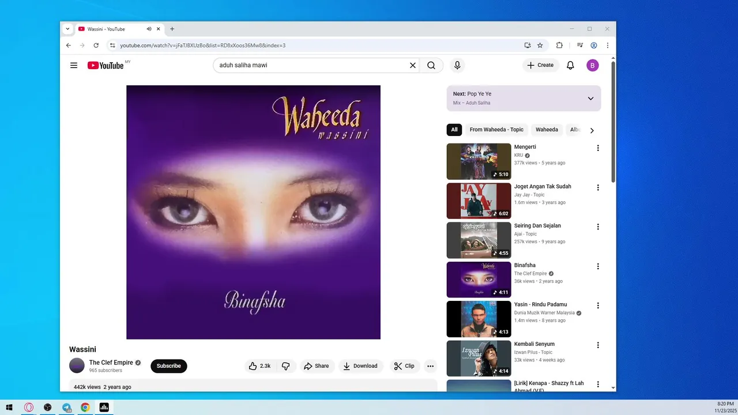Open a new browser tab
Screen dimensions: 738x415
[172, 29]
